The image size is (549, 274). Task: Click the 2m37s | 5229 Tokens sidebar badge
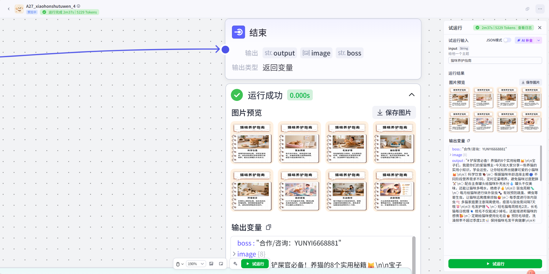498,28
